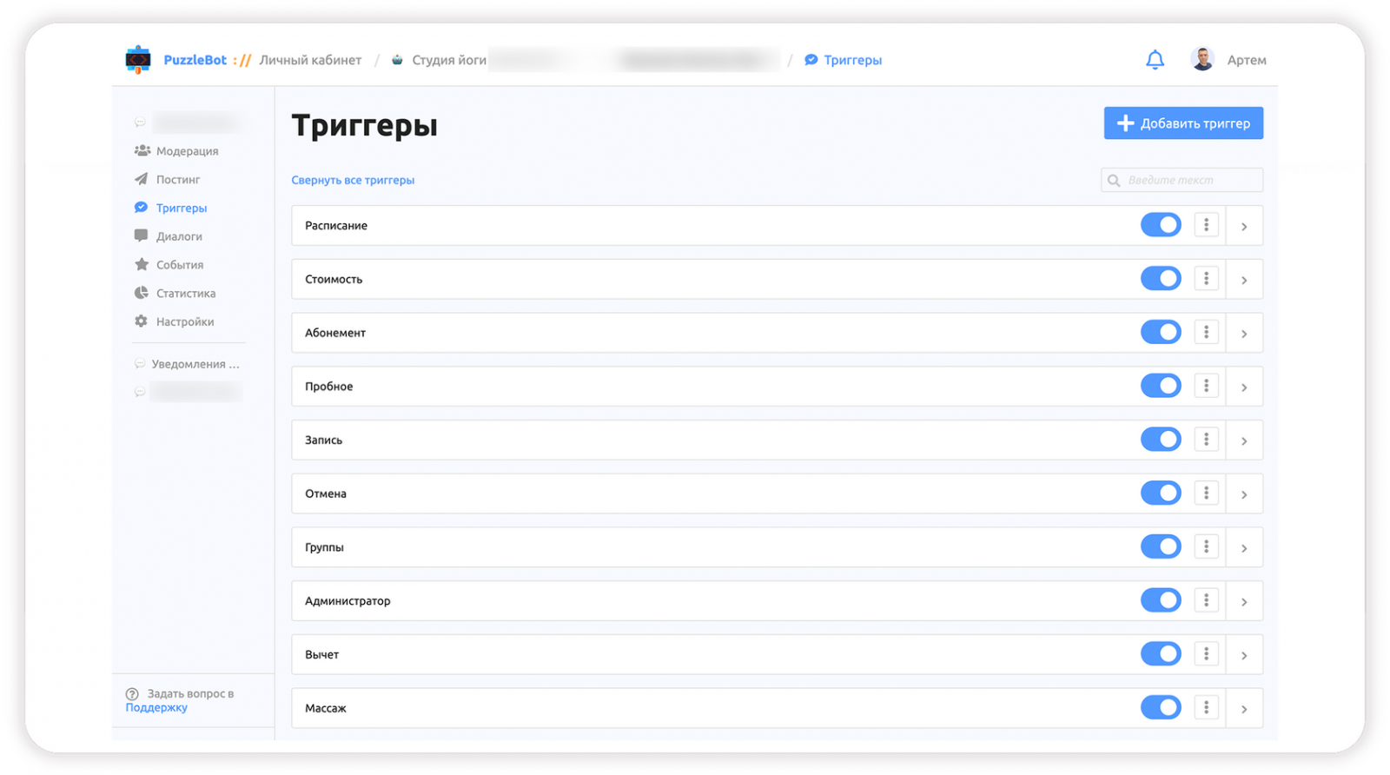Click the Студия йоги breadcrumb link
Viewport: 1390px width, 775px height.
click(x=449, y=60)
